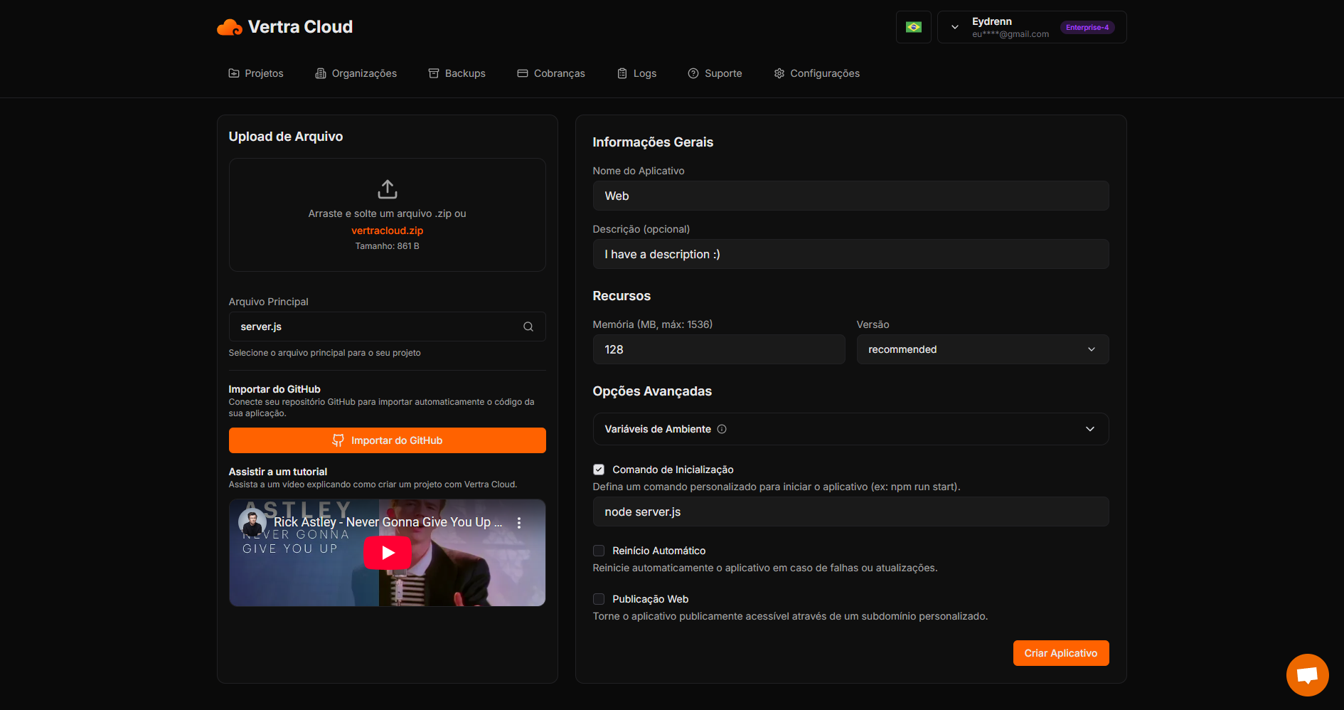1344x710 pixels.
Task: Play the Rick Astley tutorial video
Action: (388, 553)
